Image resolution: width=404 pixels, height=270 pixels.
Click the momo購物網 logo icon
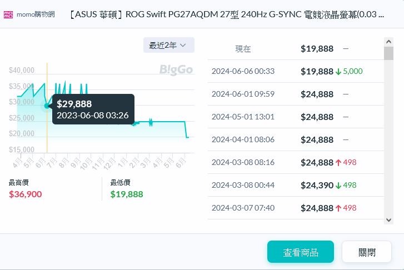[8, 14]
